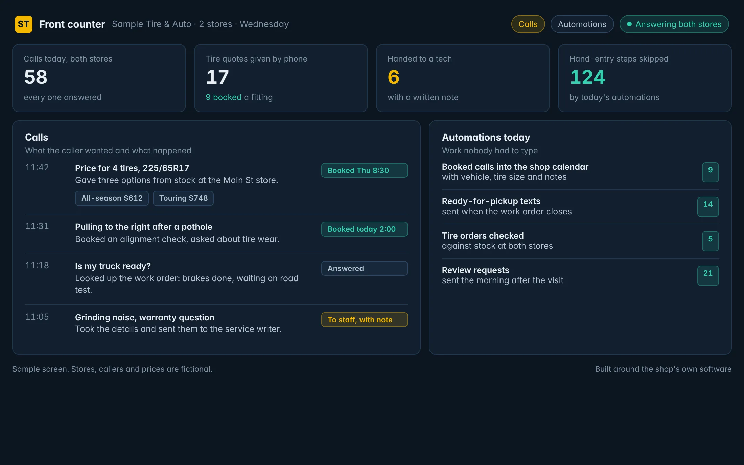Click the count badge 9 for booked calls
Viewport: 744px width, 465px height.
(x=710, y=172)
